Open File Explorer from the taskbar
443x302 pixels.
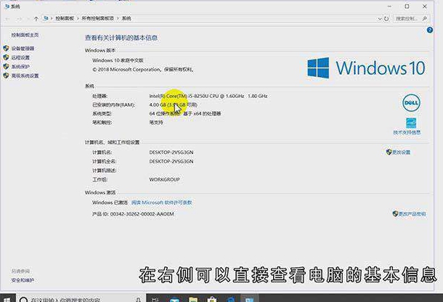(x=193, y=299)
